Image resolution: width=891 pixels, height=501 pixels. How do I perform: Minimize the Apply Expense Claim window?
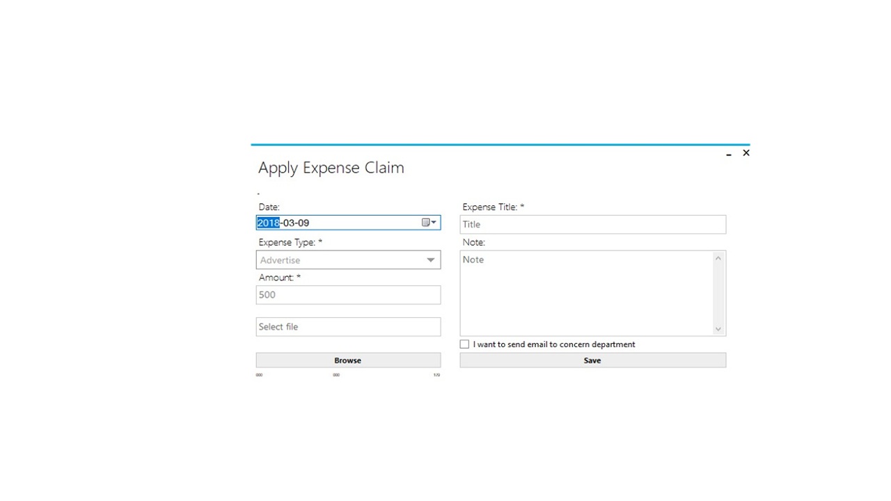tap(729, 154)
